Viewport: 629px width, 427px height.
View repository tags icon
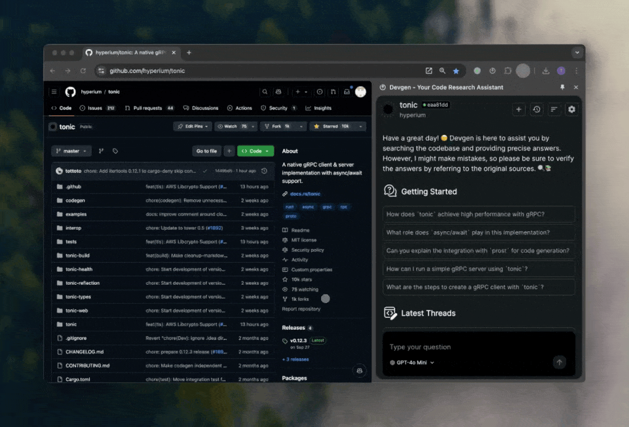tap(115, 151)
